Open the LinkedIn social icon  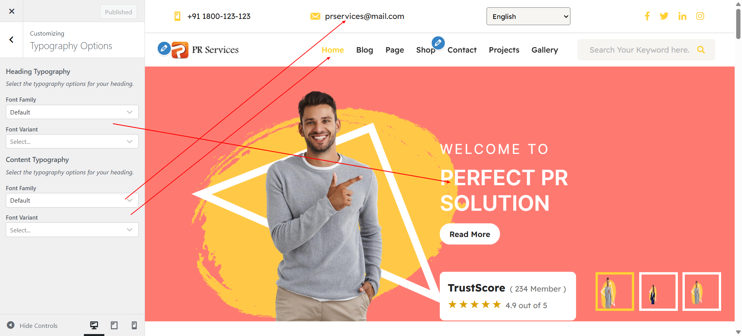pyautogui.click(x=682, y=16)
